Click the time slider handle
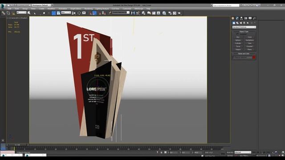The width and height of the screenshot is (285, 160). pyautogui.click(x=18, y=145)
